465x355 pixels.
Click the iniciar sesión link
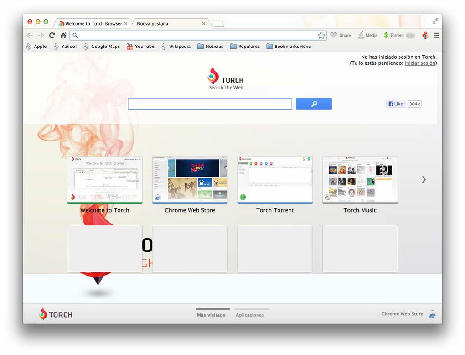pos(420,63)
